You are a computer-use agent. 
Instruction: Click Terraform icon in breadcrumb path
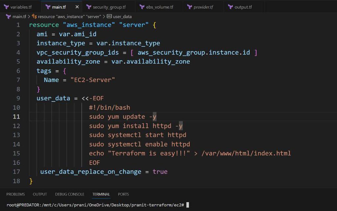tap(8, 16)
